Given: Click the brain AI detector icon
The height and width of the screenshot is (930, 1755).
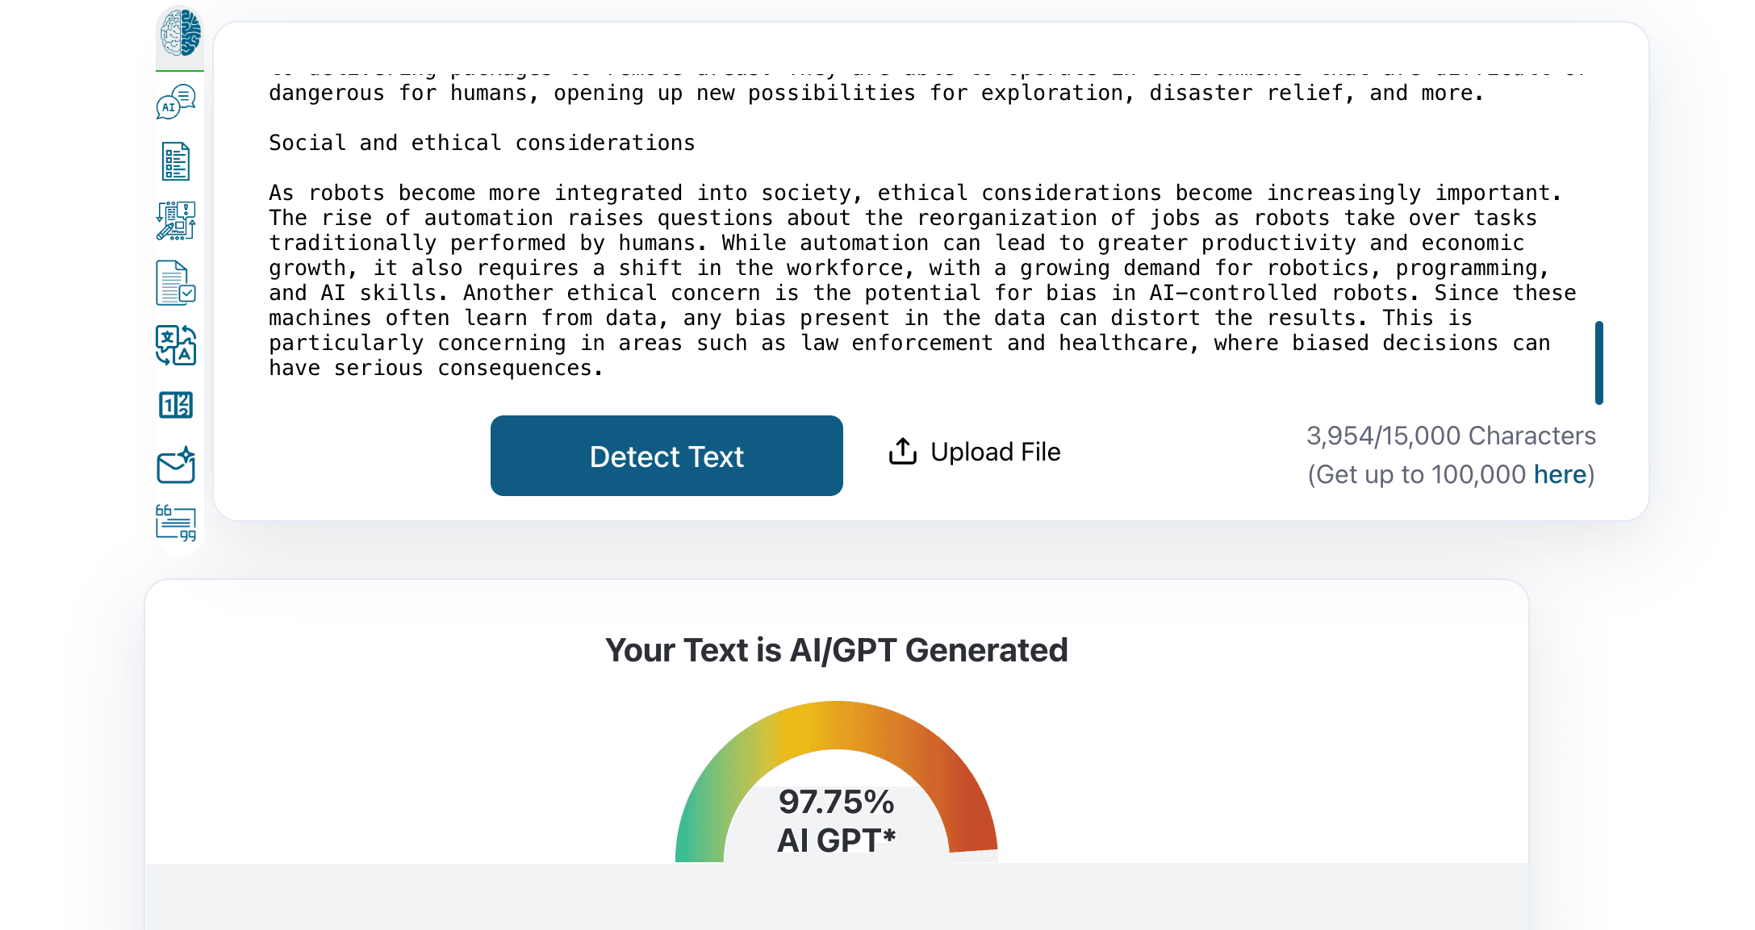Looking at the screenshot, I should 180,33.
